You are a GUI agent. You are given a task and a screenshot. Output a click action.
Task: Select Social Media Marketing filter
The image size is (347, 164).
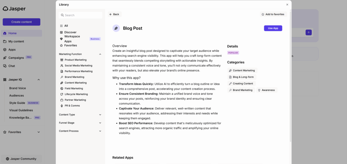click(78, 66)
